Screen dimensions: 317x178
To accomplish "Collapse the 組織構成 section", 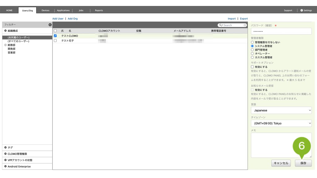I will (6, 31).
